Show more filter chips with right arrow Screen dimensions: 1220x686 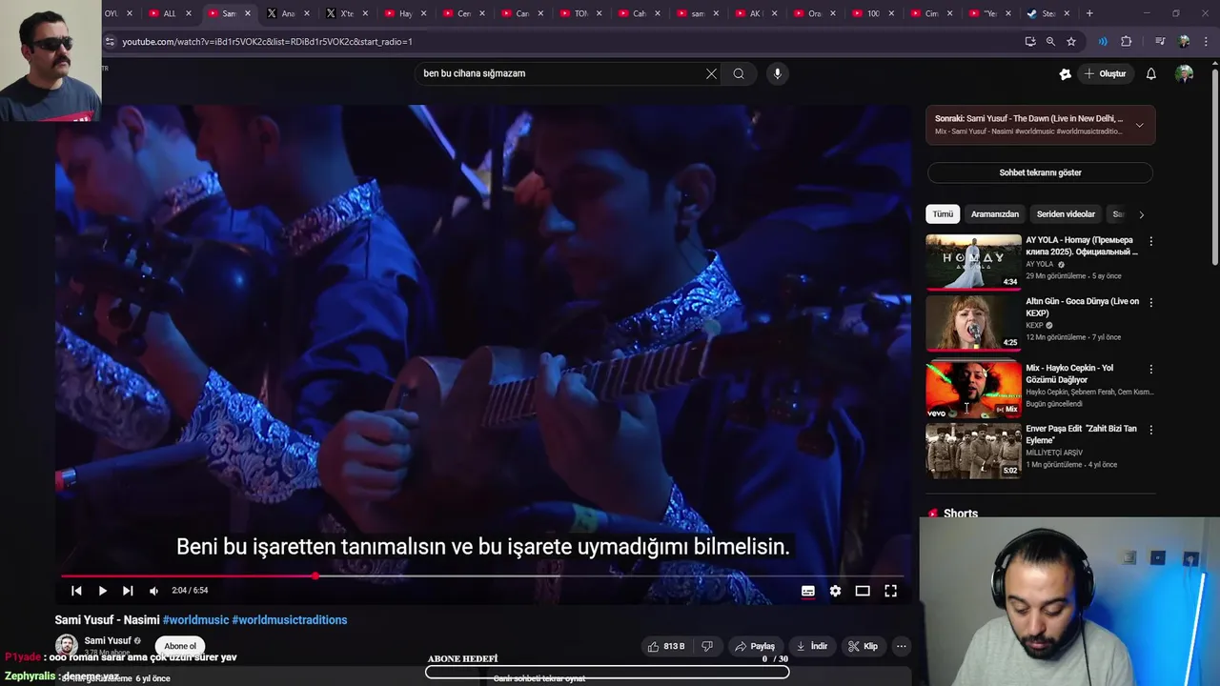pos(1141,214)
